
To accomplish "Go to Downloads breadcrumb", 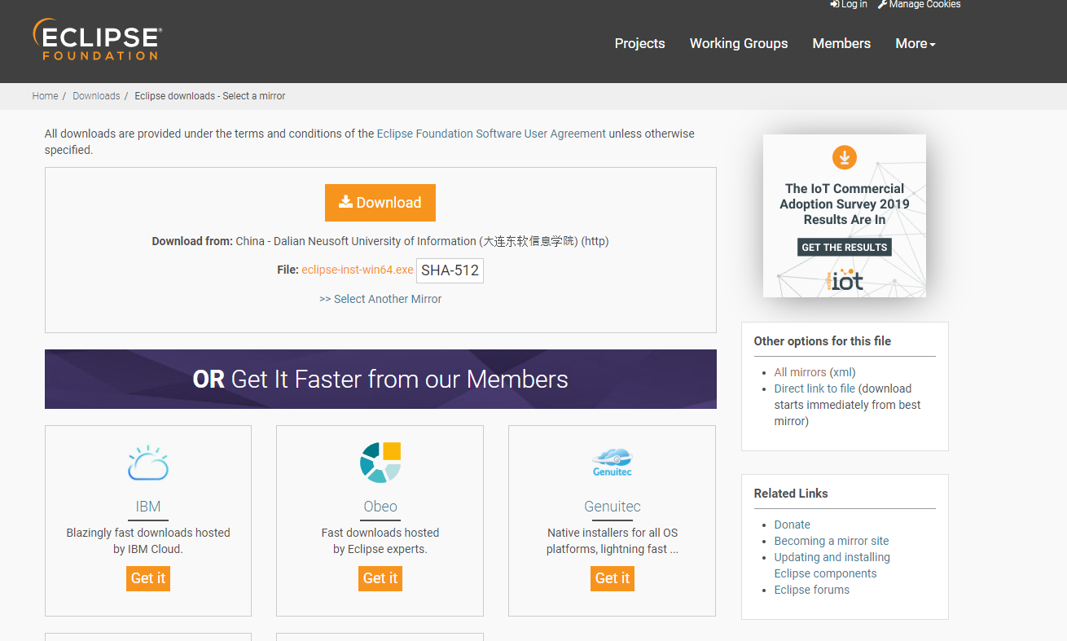I will (x=96, y=96).
